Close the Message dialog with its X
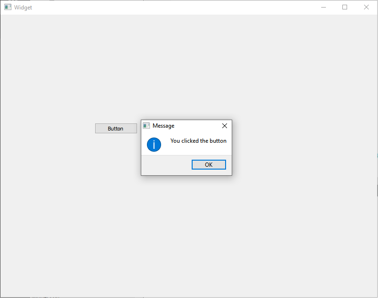The height and width of the screenshot is (301, 381). click(224, 126)
